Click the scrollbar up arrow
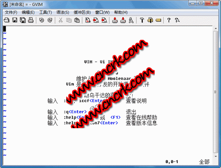Viewport: 221px width, 168px height. (x=216, y=28)
